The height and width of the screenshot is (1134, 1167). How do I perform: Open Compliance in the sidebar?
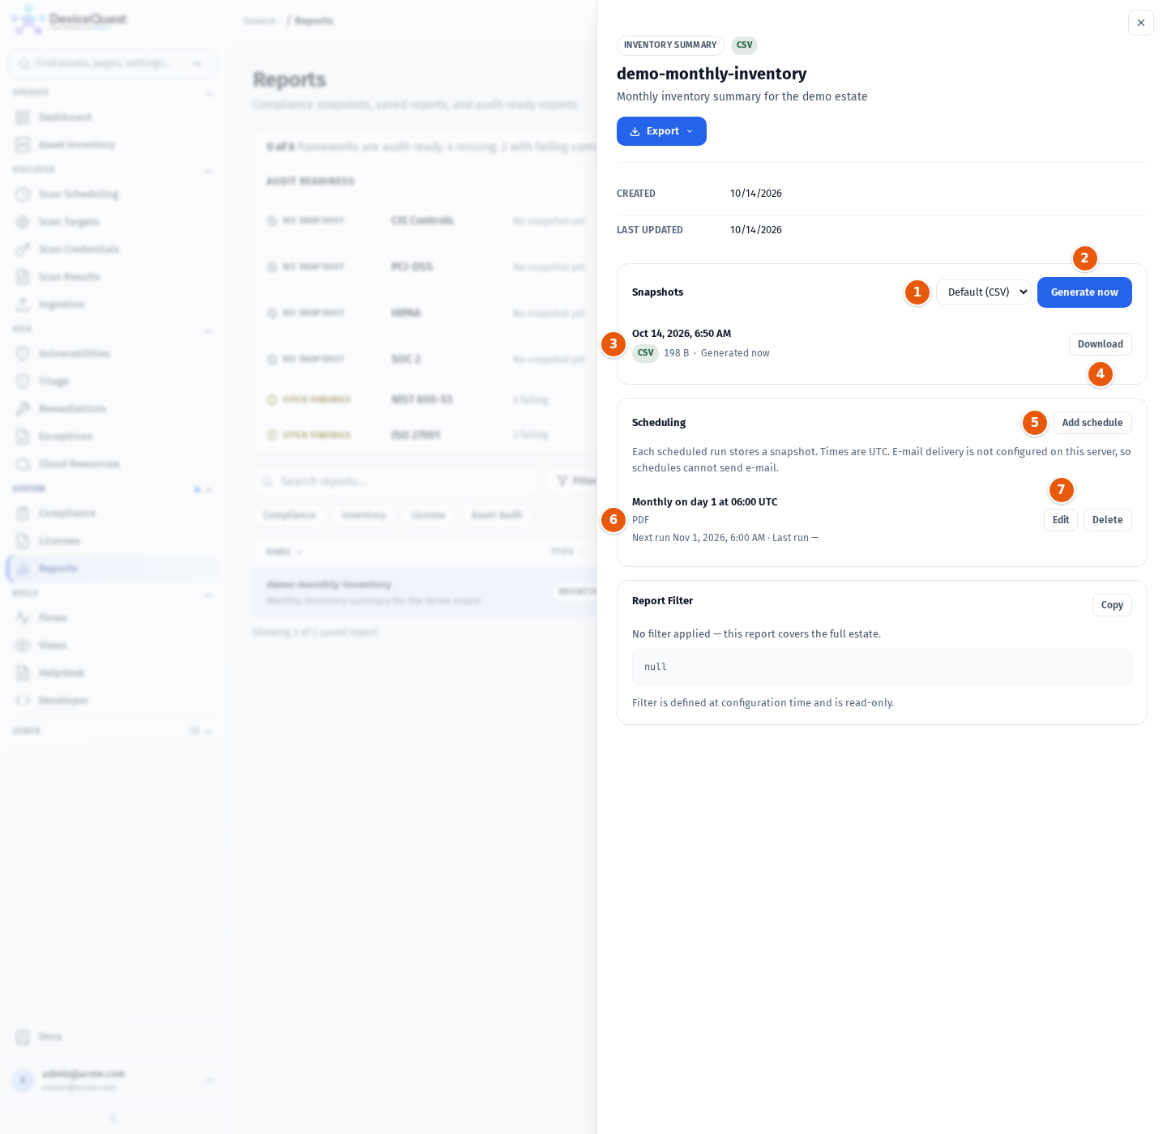coord(112,514)
